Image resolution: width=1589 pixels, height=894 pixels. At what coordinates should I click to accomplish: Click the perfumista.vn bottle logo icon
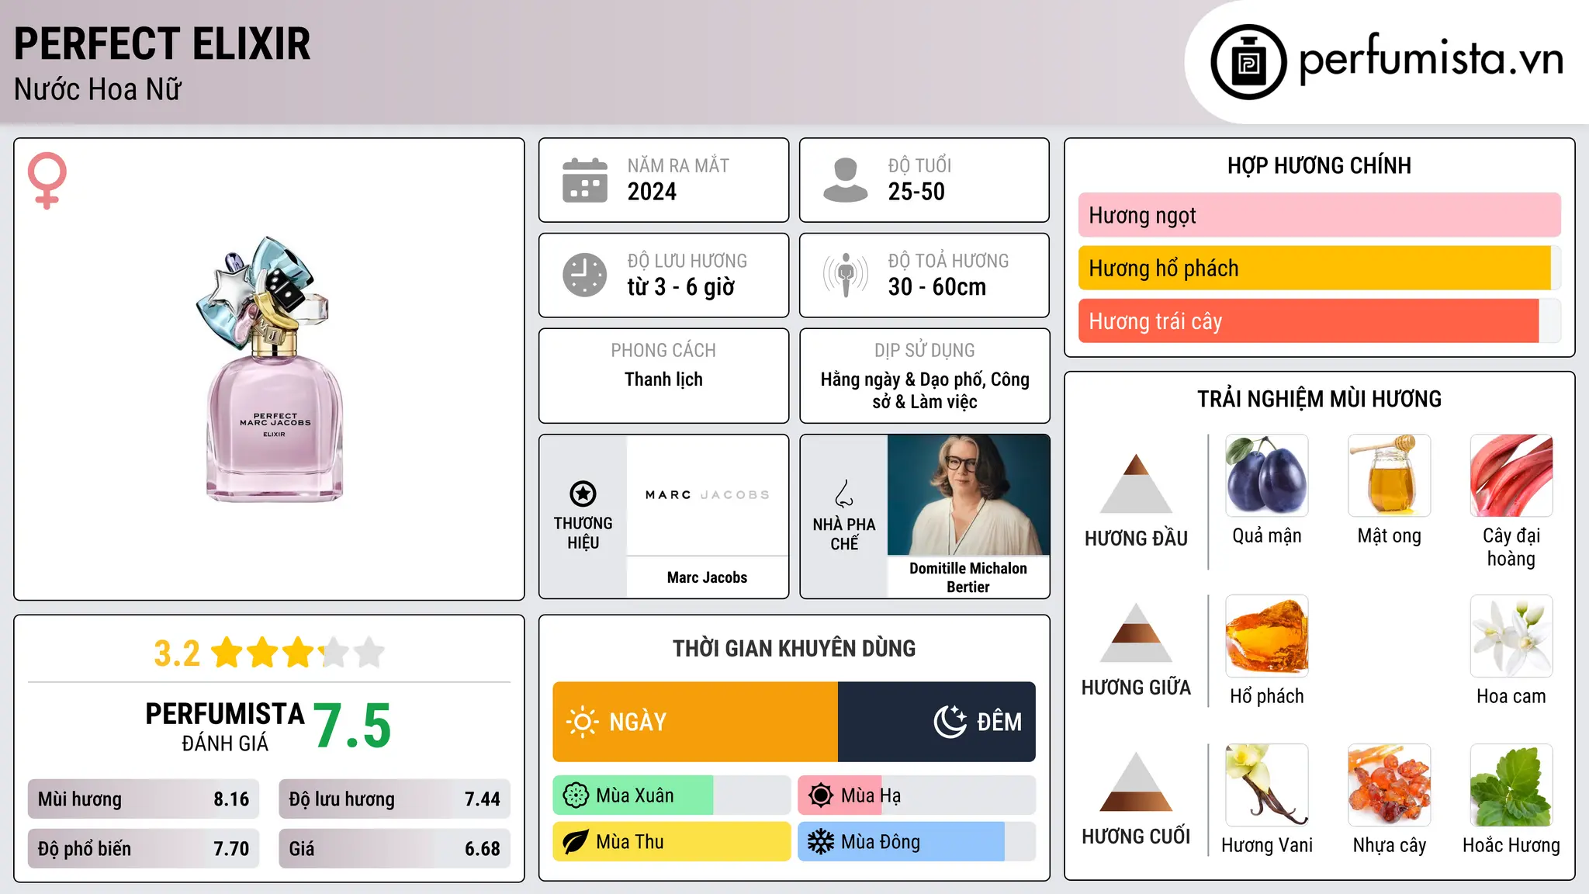[x=1248, y=62]
